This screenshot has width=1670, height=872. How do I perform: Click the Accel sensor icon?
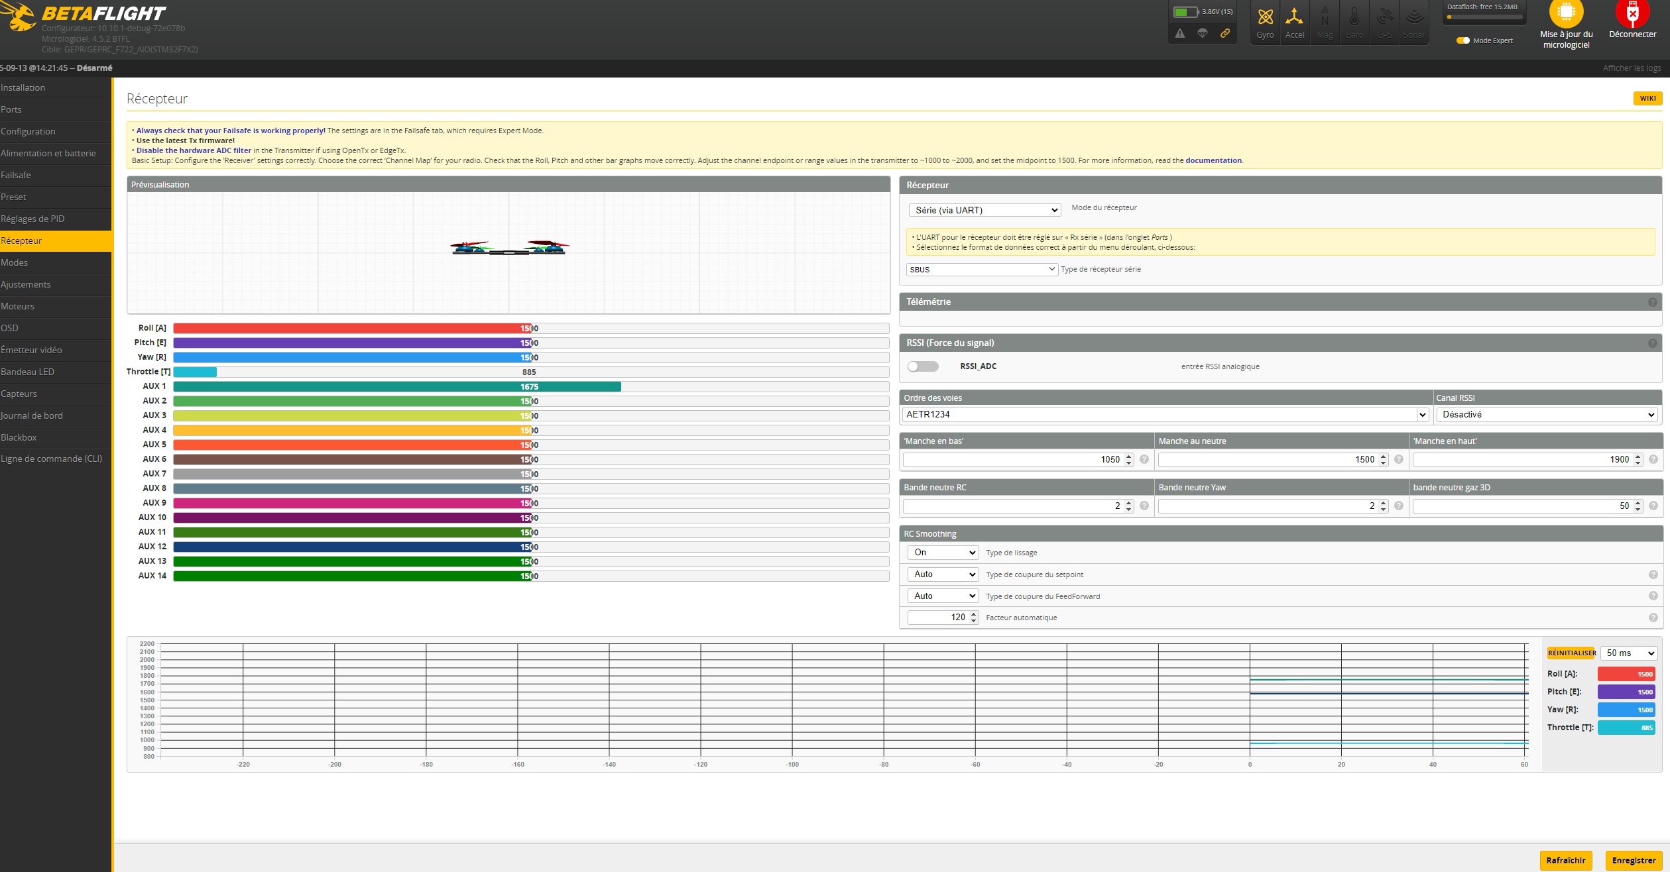point(1294,18)
